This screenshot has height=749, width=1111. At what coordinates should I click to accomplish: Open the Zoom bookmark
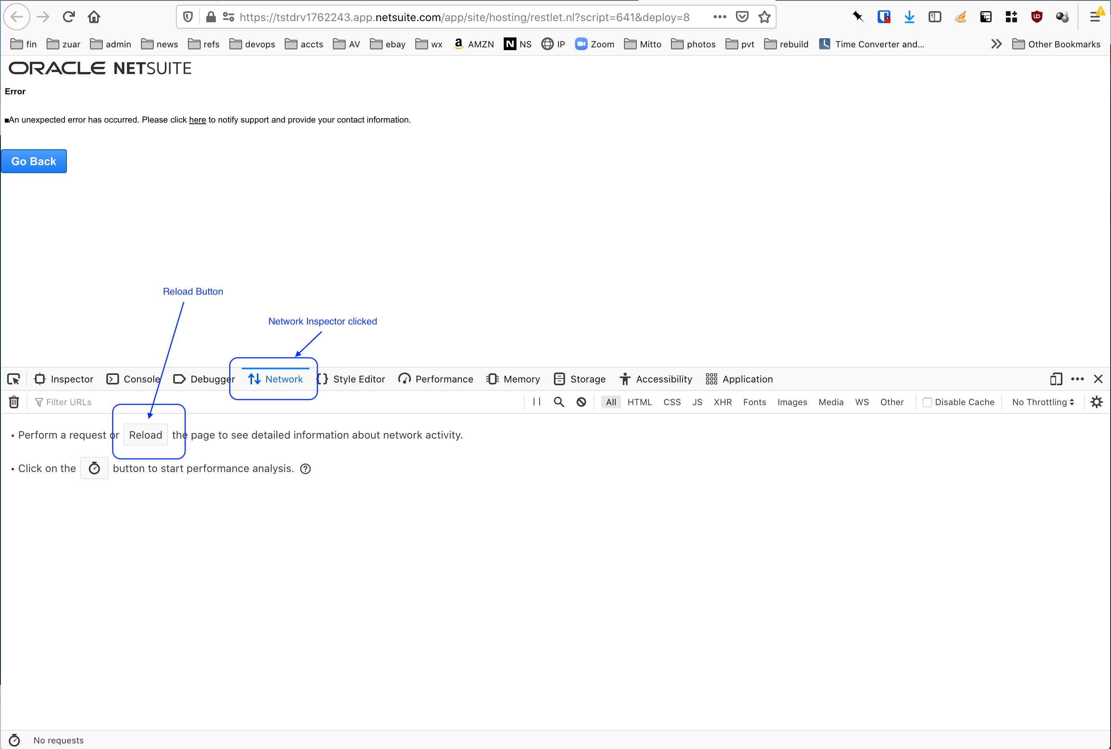[595, 44]
